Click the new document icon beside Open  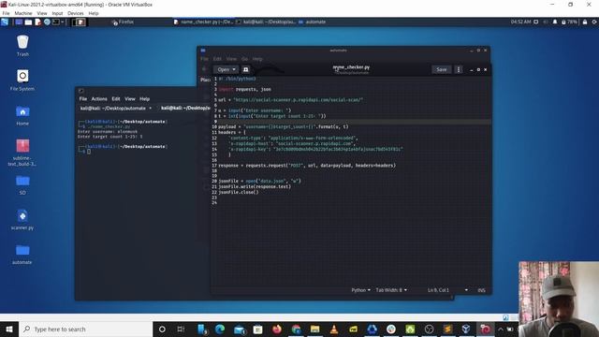(x=246, y=69)
